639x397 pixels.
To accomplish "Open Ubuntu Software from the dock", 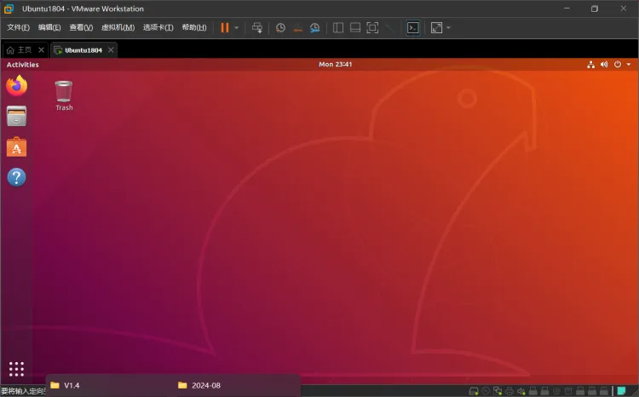I will click(16, 147).
